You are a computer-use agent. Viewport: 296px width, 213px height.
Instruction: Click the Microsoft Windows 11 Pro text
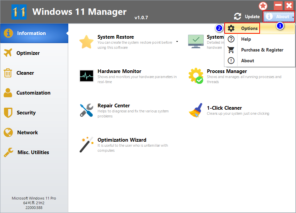[34, 198]
